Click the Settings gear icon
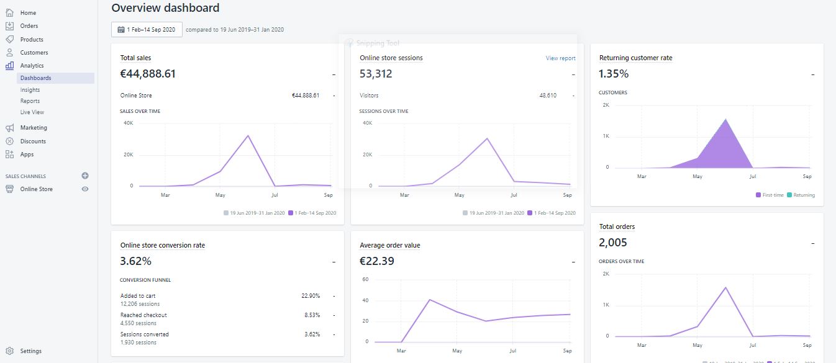836x363 pixels. pyautogui.click(x=9, y=351)
